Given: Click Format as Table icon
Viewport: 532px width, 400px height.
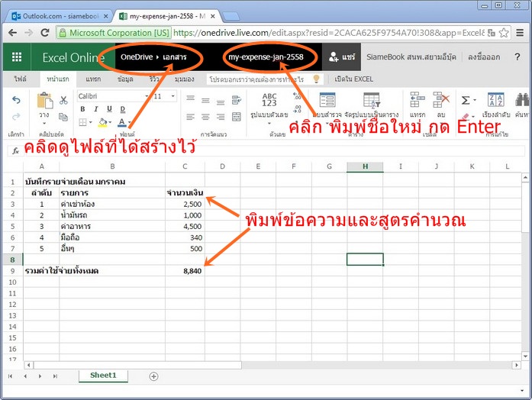Looking at the screenshot, I should (372, 100).
